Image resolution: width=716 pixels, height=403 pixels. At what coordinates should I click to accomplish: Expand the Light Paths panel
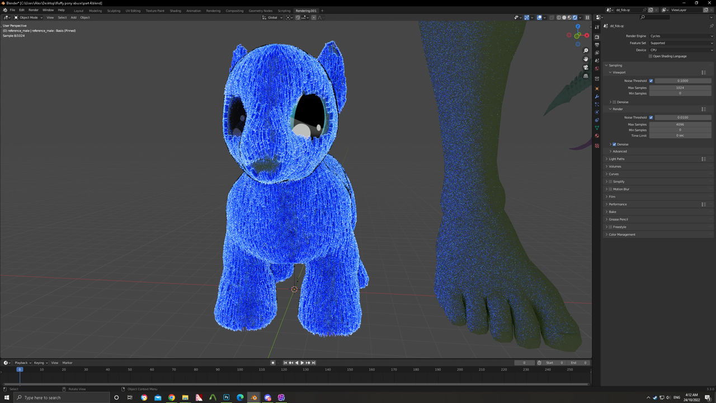point(616,159)
